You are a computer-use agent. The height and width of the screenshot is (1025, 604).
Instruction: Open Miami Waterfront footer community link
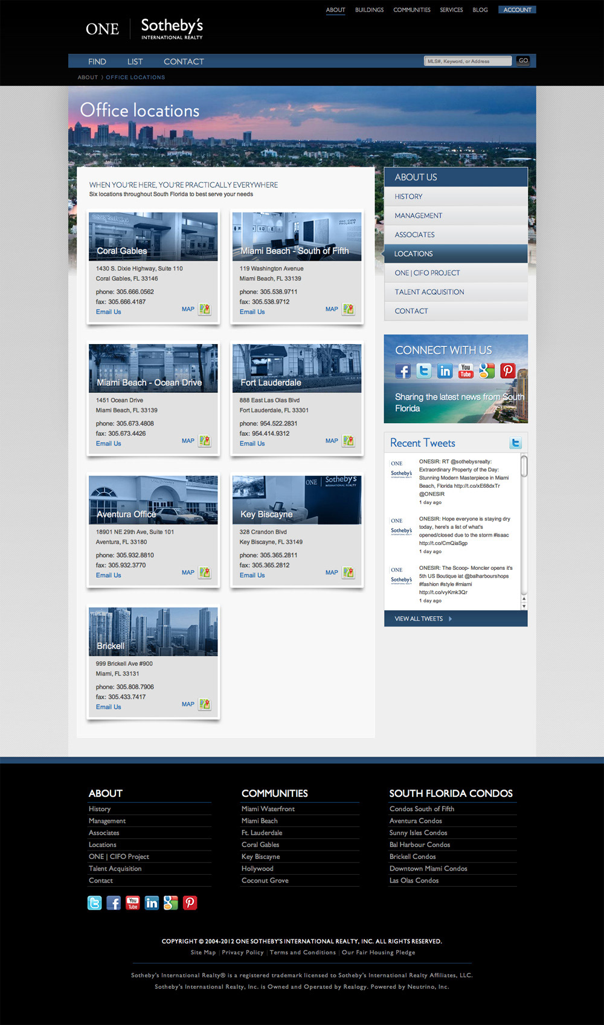268,809
